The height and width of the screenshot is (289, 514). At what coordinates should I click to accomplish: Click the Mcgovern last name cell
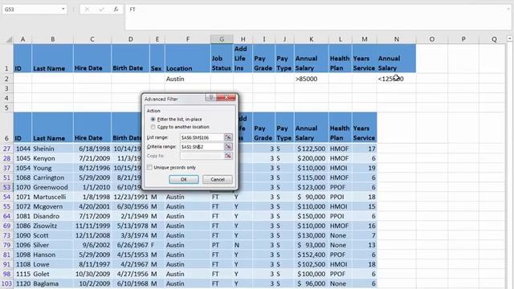click(x=52, y=206)
